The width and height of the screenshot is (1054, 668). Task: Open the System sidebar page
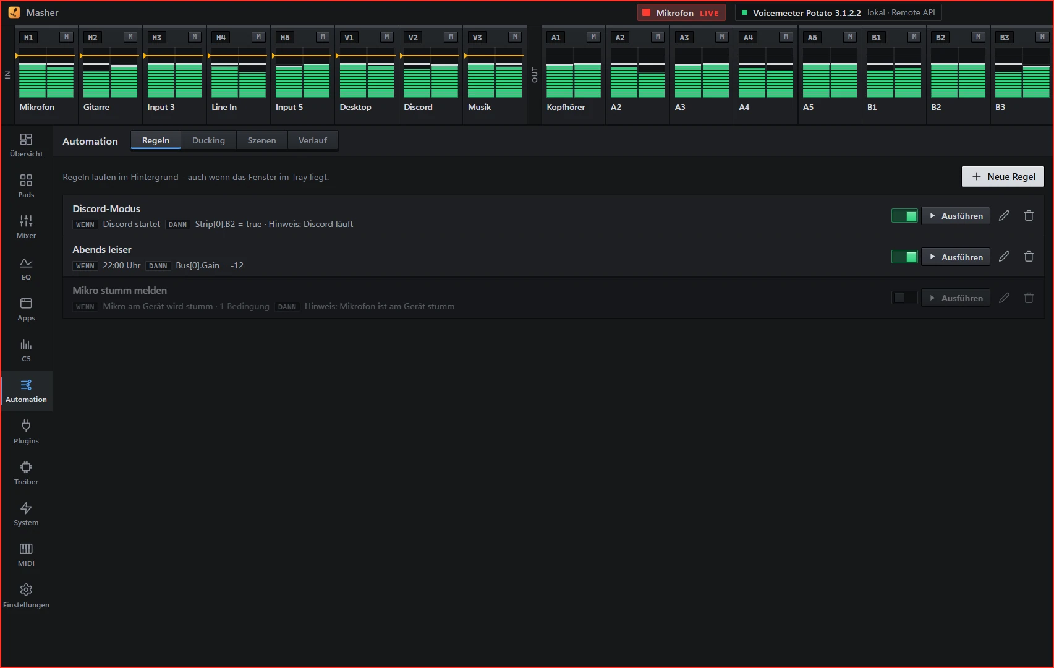point(26,515)
